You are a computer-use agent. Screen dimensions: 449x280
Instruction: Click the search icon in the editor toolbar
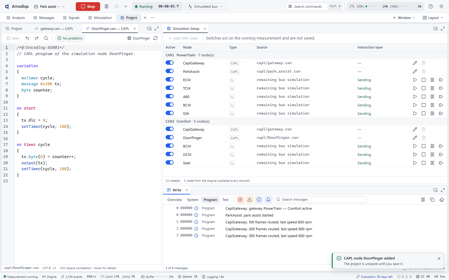46,38
